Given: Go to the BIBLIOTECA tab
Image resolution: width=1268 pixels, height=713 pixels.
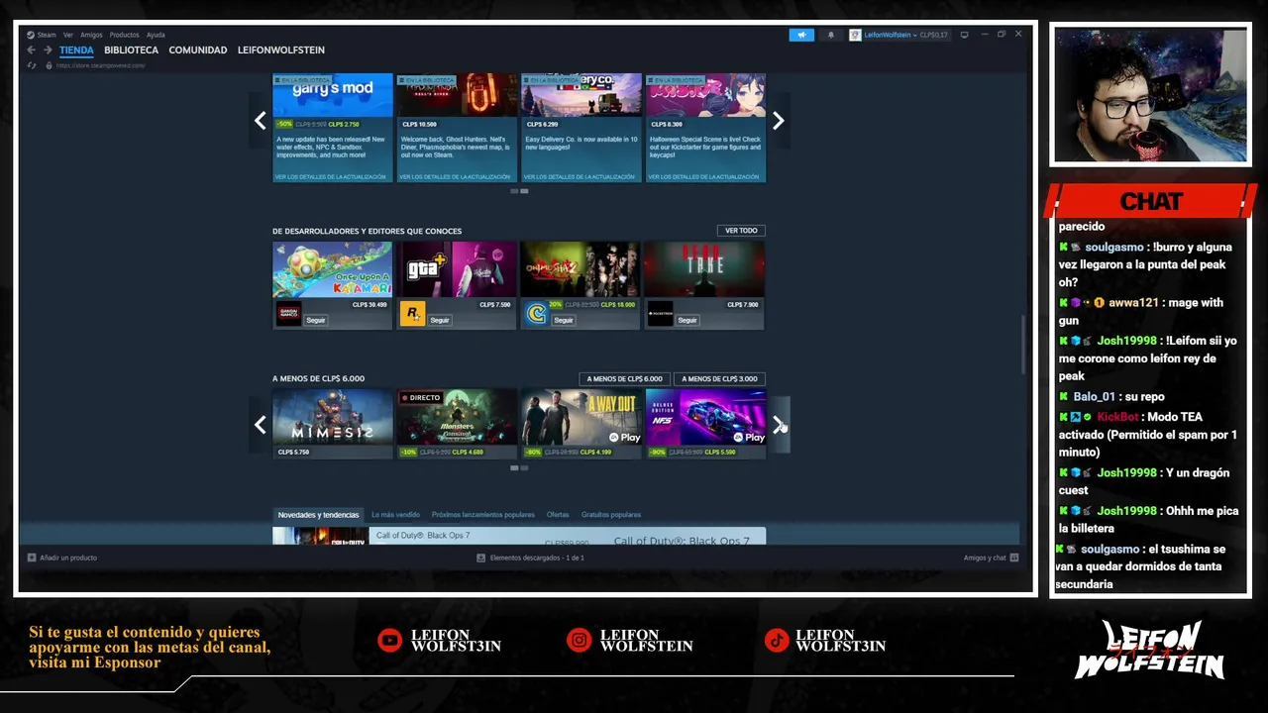Looking at the screenshot, I should pos(131,50).
